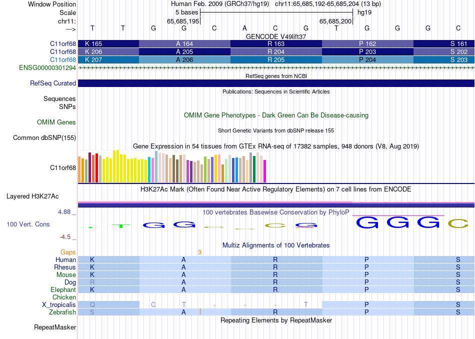Click Short Genetic Variants from dbSNP title

click(x=276, y=130)
